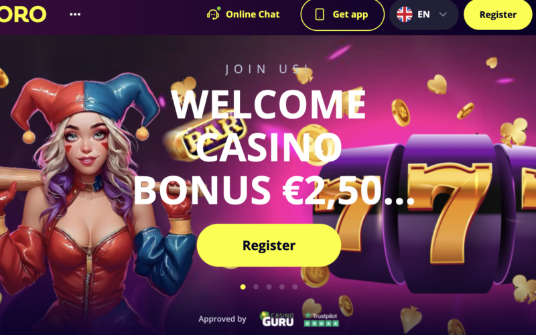Viewport: 536px width, 335px height.
Task: Go to the fourth carousel slide dot
Action: pos(282,287)
